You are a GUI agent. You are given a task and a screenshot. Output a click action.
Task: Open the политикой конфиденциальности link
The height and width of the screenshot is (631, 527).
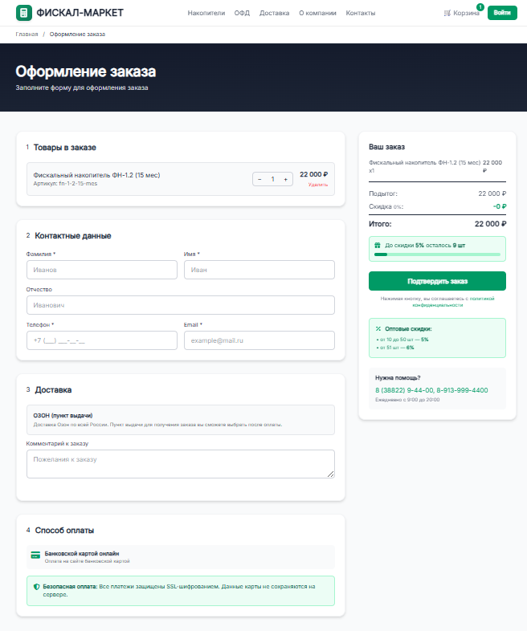tap(453, 302)
